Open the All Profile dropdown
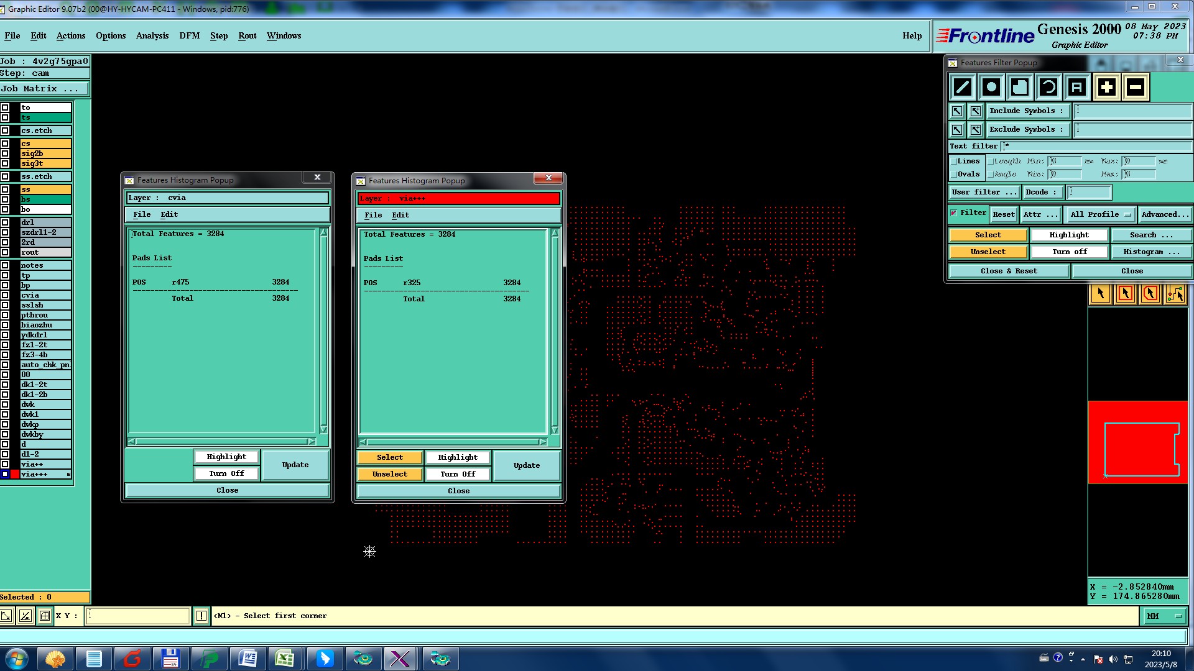The height and width of the screenshot is (671, 1194). (1099, 214)
